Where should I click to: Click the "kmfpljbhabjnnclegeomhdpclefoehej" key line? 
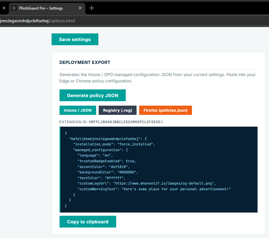(x=108, y=139)
